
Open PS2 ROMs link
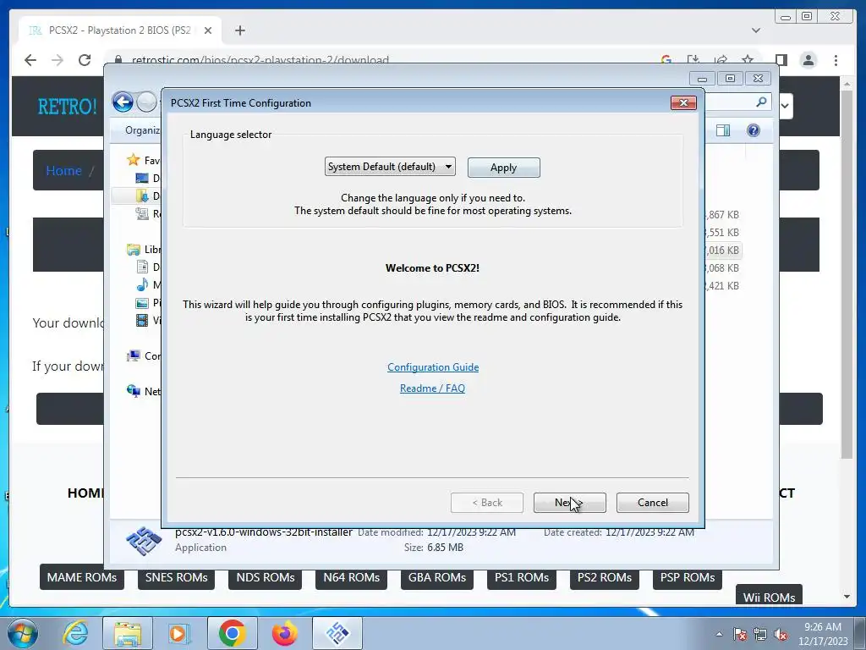pyautogui.click(x=604, y=577)
